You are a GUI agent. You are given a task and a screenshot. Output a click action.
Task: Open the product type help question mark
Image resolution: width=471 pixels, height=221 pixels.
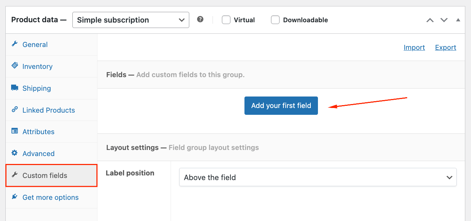pyautogui.click(x=200, y=19)
